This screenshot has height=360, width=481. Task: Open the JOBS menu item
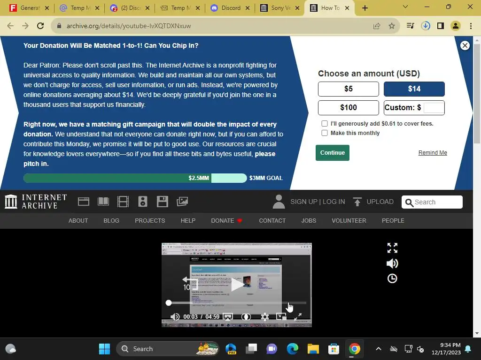pos(309,220)
